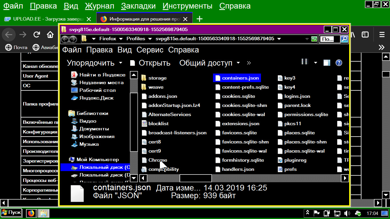The height and width of the screenshot is (219, 390).
Task: Reload the page in Firefox
Action: click(37, 35)
